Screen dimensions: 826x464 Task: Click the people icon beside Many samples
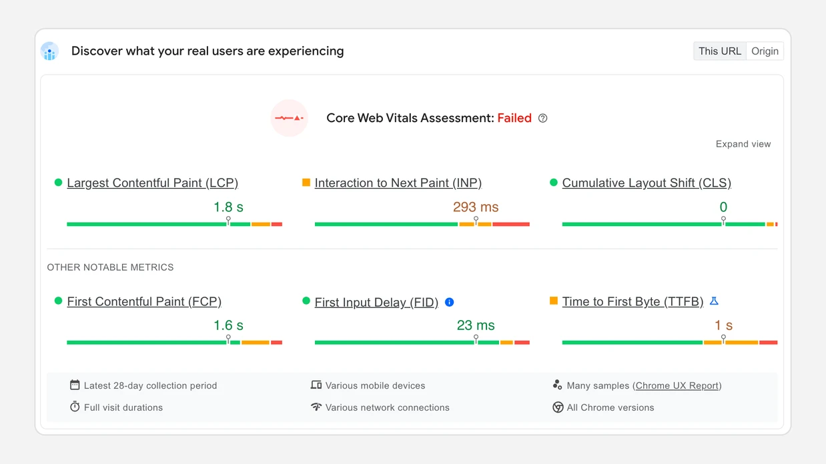[x=557, y=385]
